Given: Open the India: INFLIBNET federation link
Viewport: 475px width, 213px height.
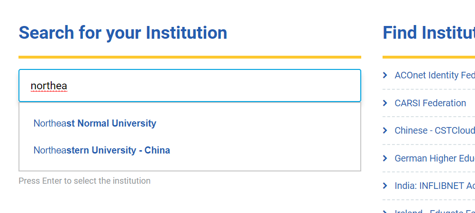Looking at the screenshot, I should (x=434, y=186).
